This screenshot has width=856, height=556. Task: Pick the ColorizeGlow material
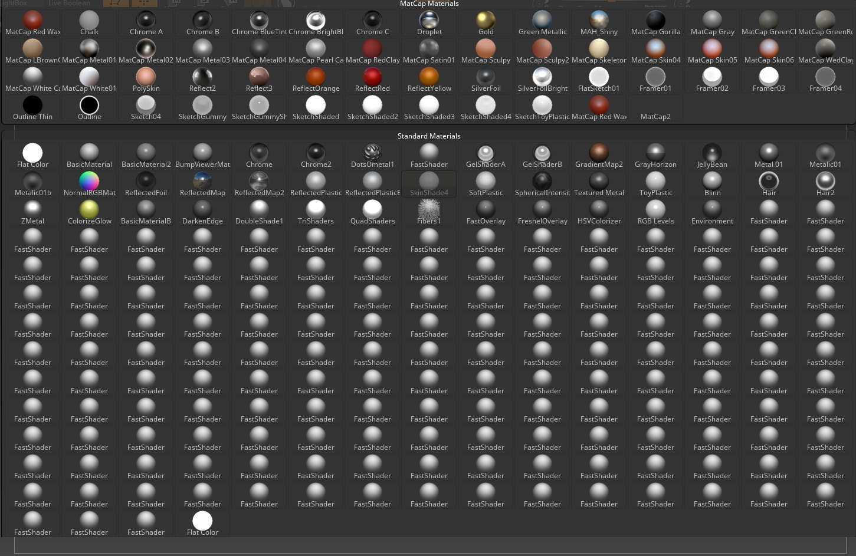[89, 212]
